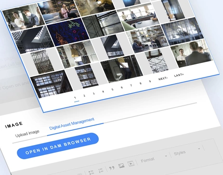Go to the NEXT page of assets
The height and width of the screenshot is (175, 223).
click(x=163, y=79)
